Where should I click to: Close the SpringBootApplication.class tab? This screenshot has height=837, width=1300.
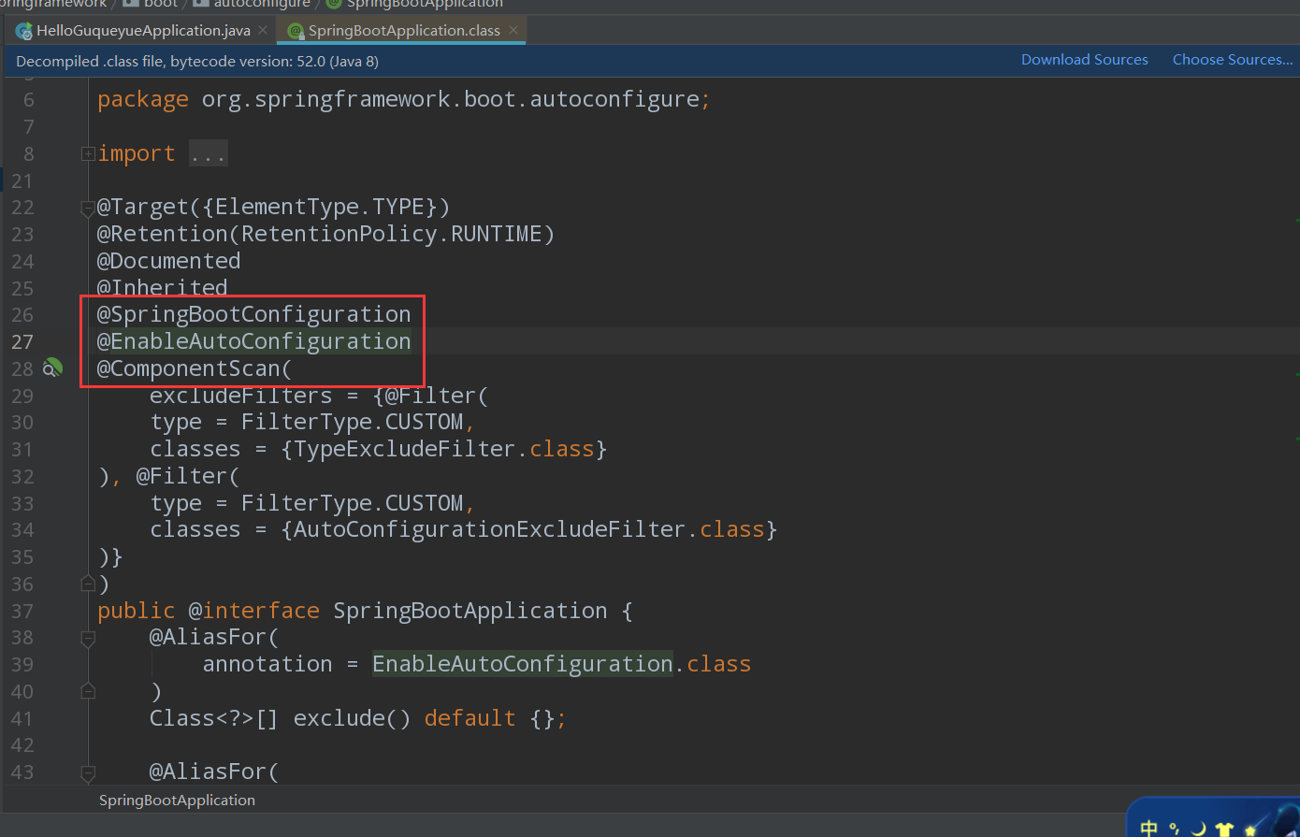(513, 29)
